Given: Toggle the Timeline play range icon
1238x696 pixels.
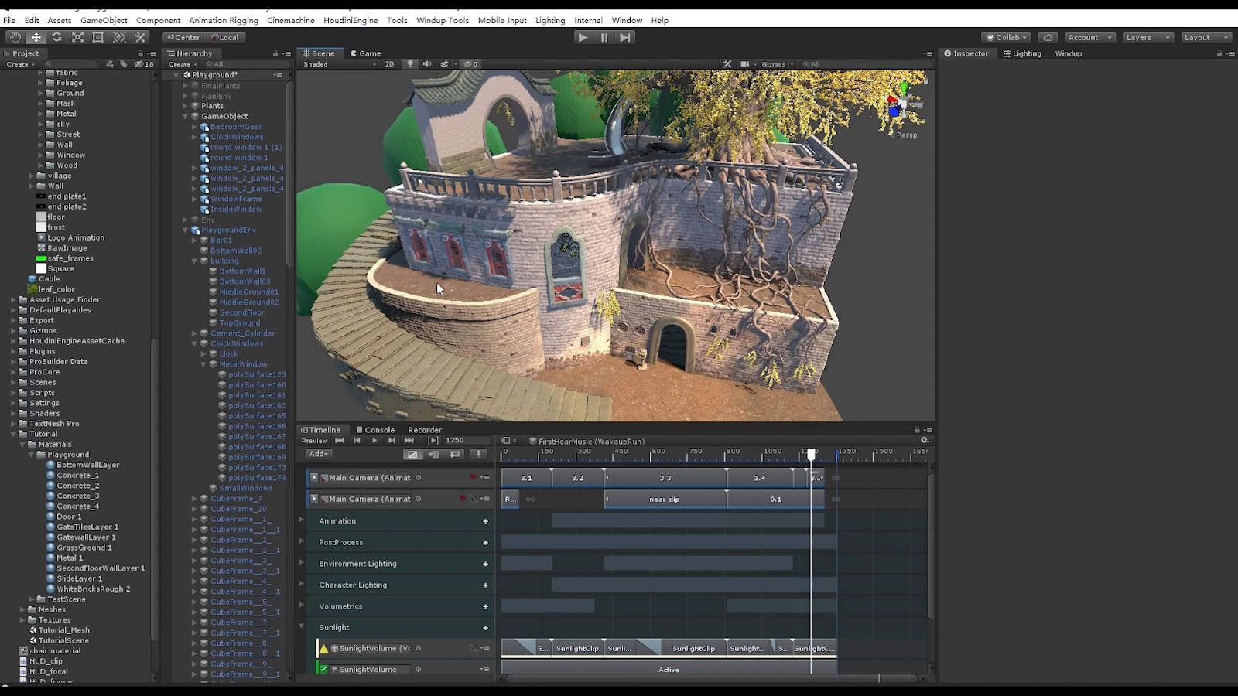Looking at the screenshot, I should [x=433, y=441].
